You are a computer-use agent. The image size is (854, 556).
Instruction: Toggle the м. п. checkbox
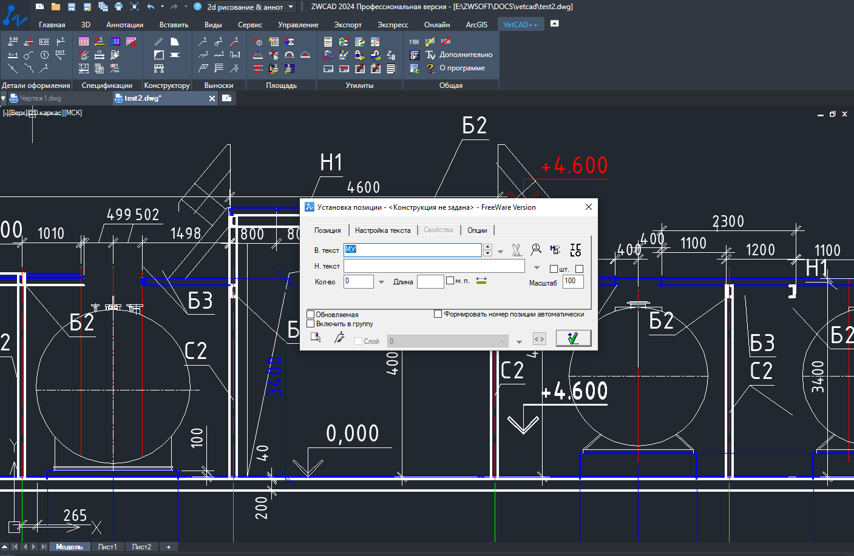point(450,280)
